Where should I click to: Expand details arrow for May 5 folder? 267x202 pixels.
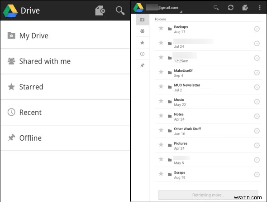[x=257, y=160]
